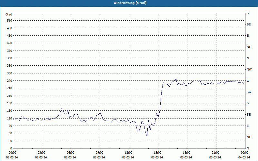This screenshot has width=258, height=161.
Task: Select the 480 value on the degree axis
Action: 10,28
